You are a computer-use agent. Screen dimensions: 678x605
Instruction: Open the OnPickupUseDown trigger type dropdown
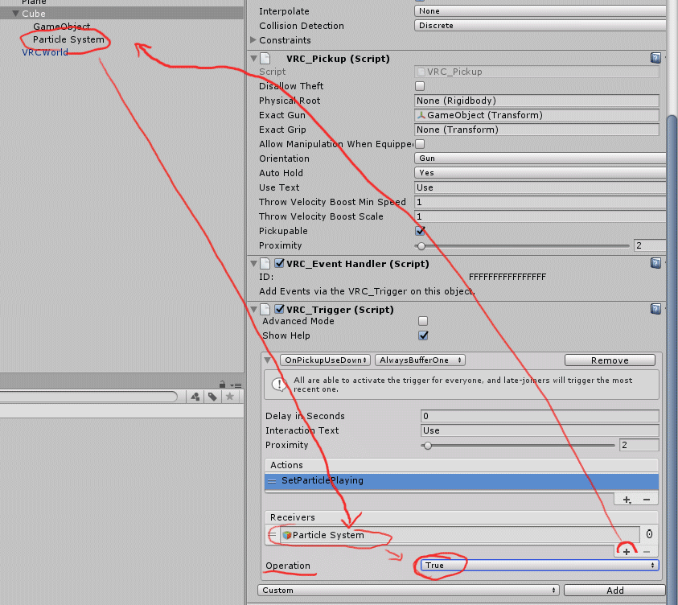tap(325, 360)
